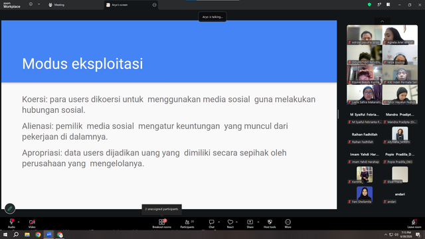Select Fani Sheilamita's profile picture tile
The height and width of the screenshot is (239, 425).
point(365,195)
